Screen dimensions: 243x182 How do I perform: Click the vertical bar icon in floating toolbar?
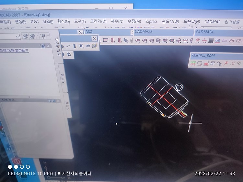pos(75,46)
